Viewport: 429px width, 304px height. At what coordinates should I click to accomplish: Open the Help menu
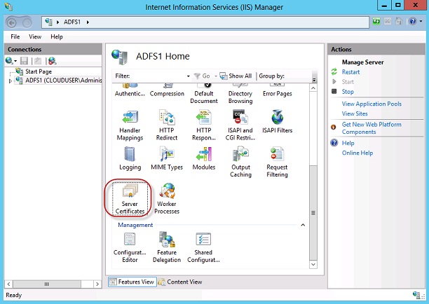point(57,36)
